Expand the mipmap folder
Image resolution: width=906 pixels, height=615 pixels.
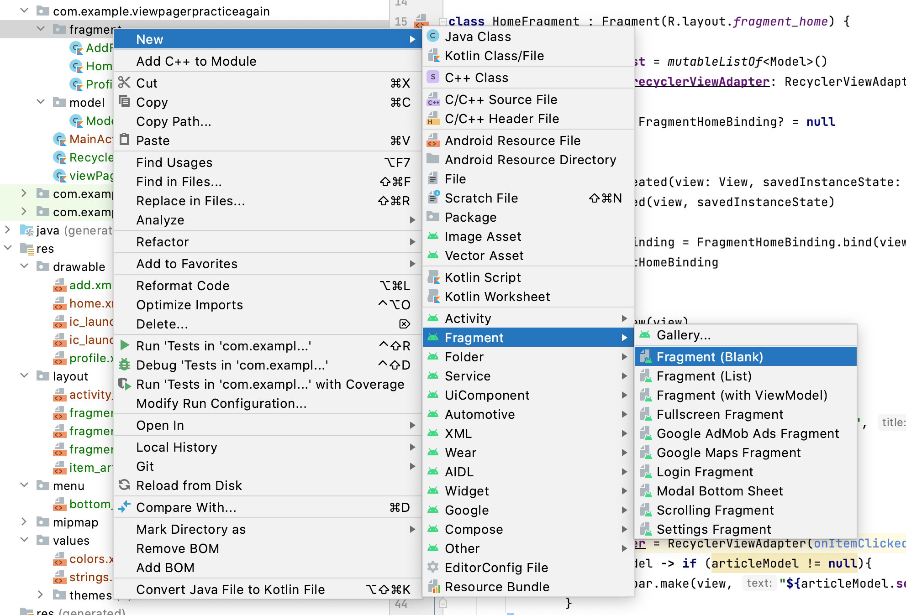tap(25, 521)
